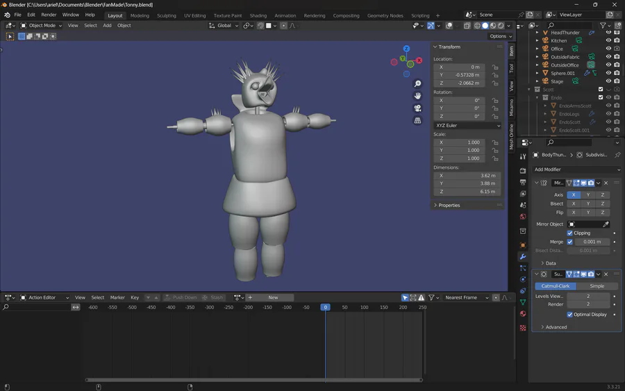Screen dimensions: 625x391
Task: Open the Object Mode dropdown
Action: click(41, 26)
